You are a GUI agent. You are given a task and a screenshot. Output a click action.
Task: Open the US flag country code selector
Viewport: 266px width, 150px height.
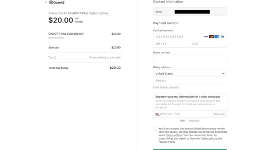157,114
